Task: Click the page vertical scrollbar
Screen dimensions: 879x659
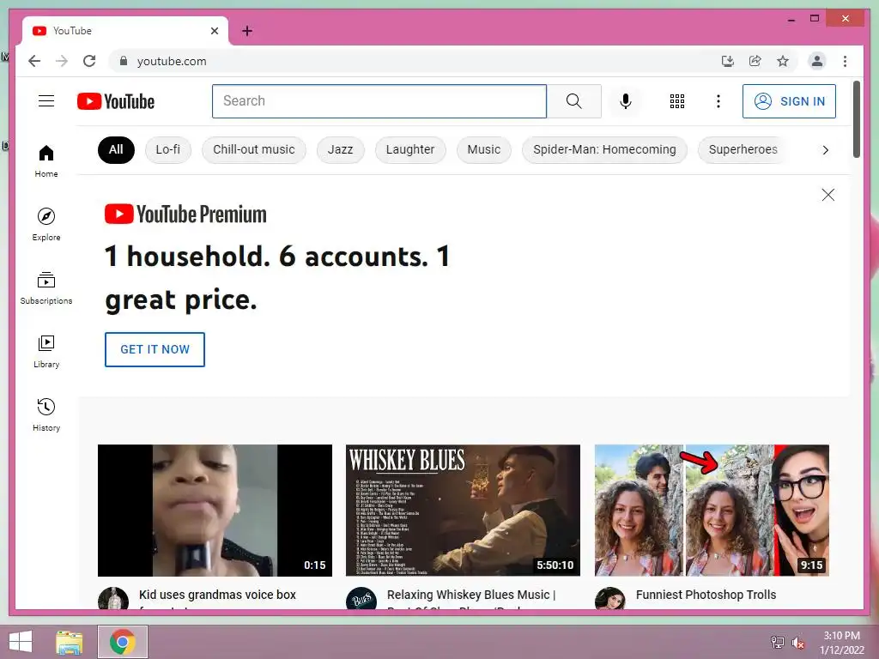Action: tap(857, 119)
